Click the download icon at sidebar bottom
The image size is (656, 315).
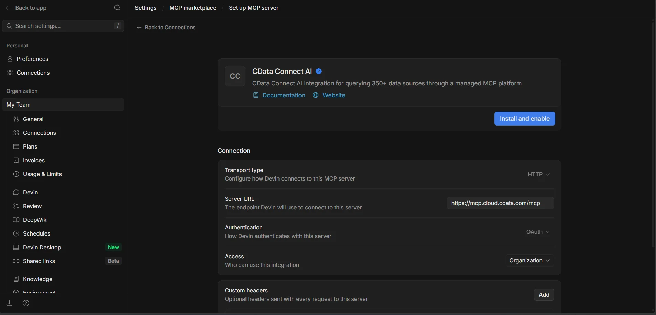(9, 303)
